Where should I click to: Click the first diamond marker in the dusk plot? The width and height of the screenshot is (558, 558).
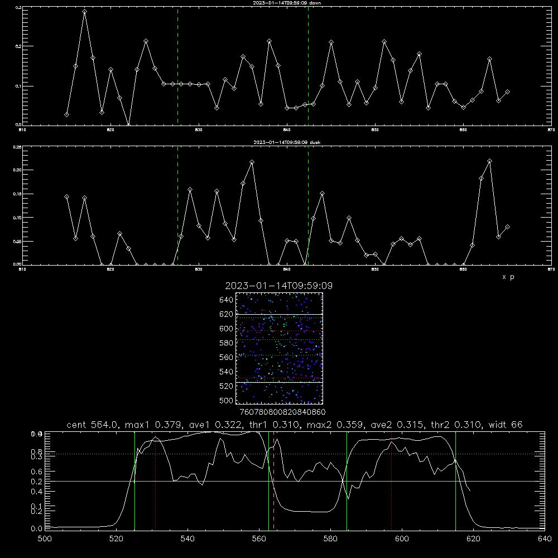tap(66, 197)
